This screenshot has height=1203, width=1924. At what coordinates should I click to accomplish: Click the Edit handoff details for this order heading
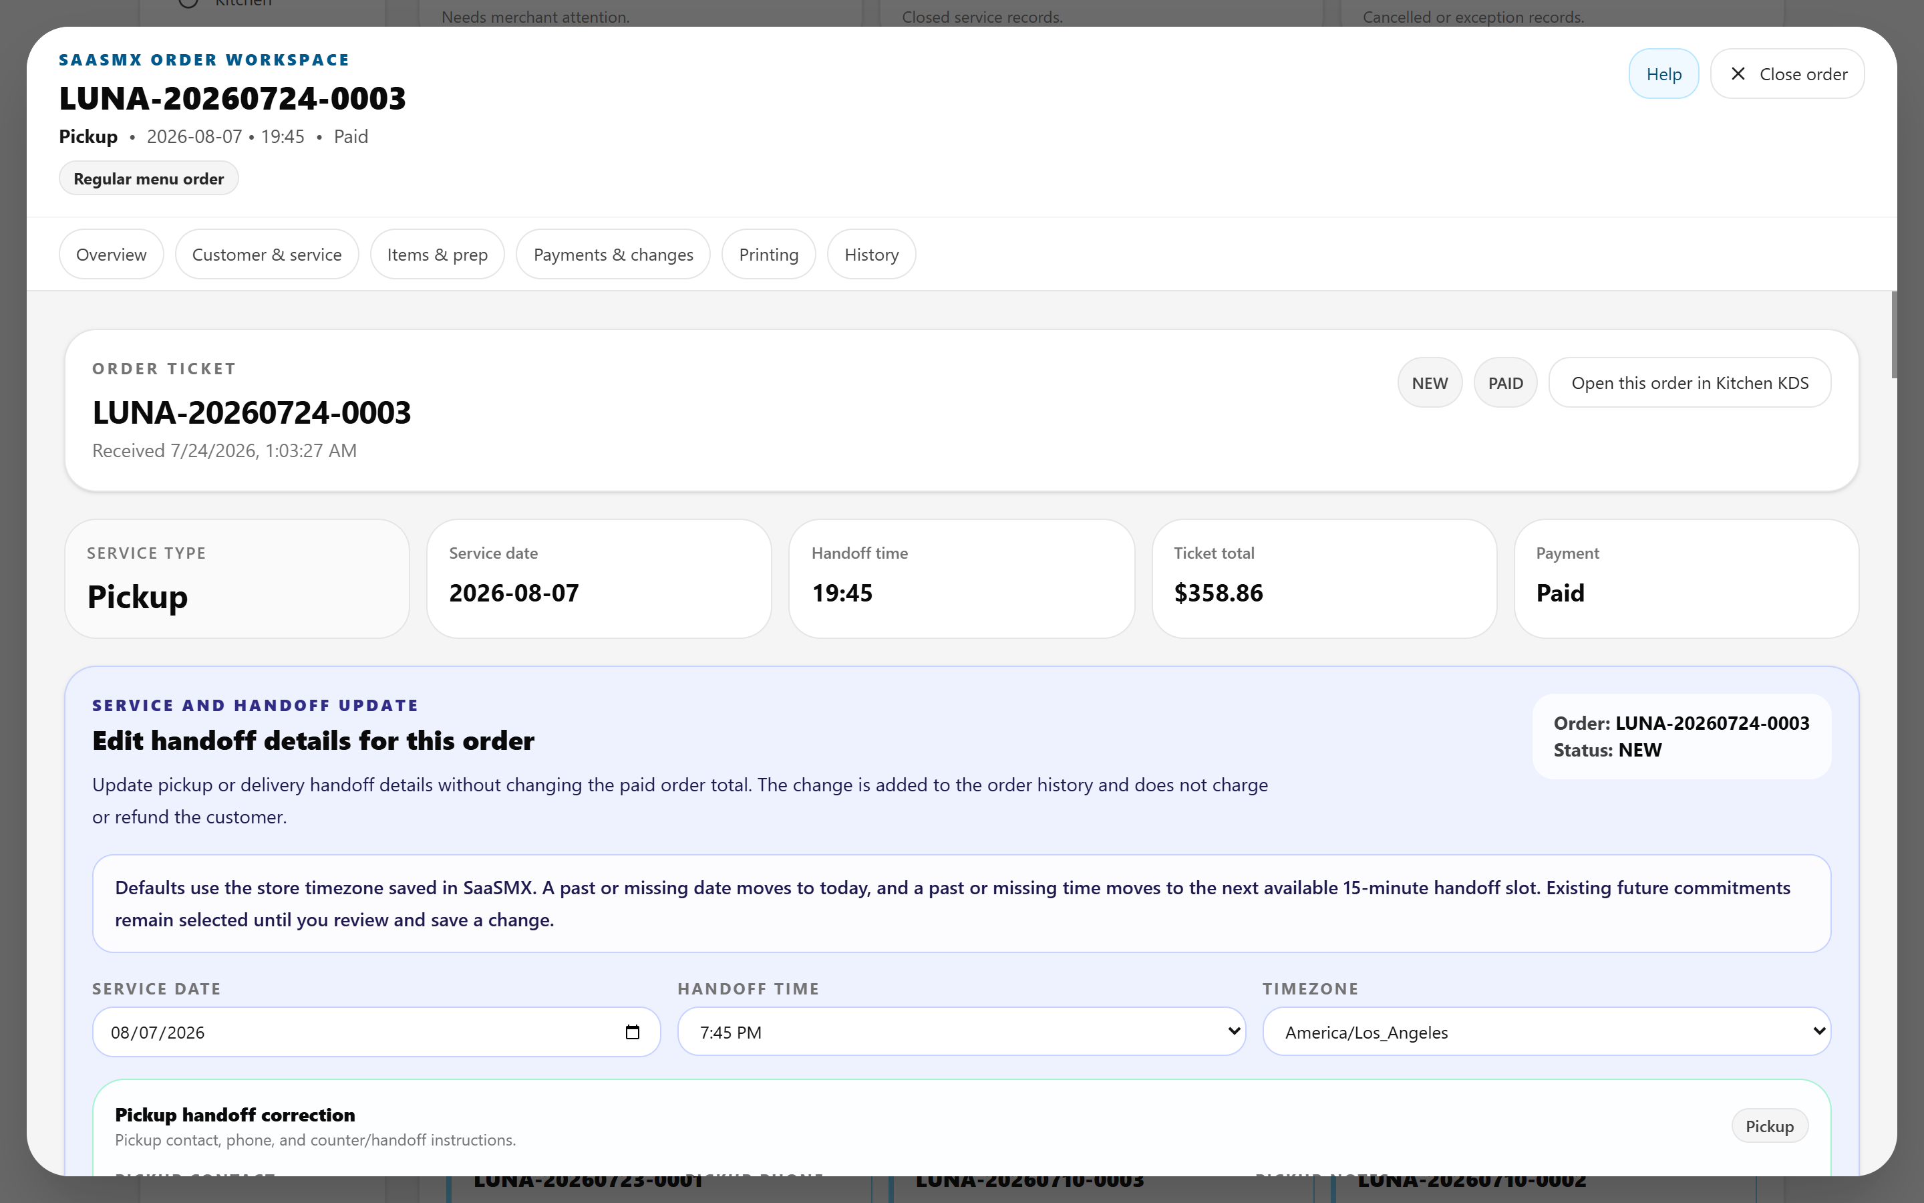pyautogui.click(x=313, y=740)
